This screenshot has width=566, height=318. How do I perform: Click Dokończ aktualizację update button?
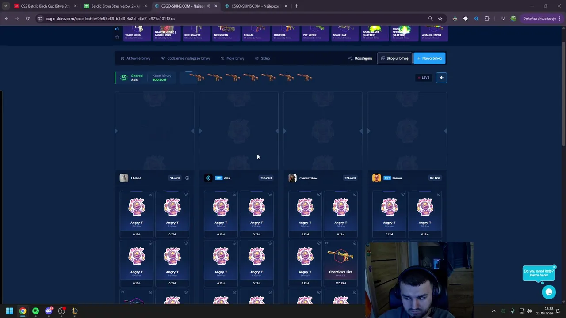(x=542, y=19)
